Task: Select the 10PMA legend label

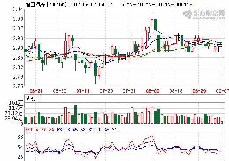Action: click(144, 4)
